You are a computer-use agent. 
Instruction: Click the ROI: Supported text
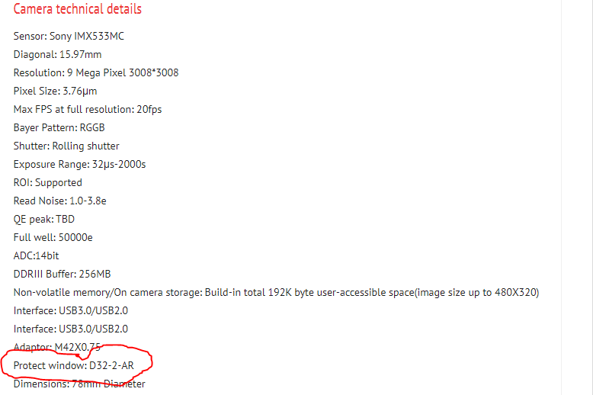[47, 182]
